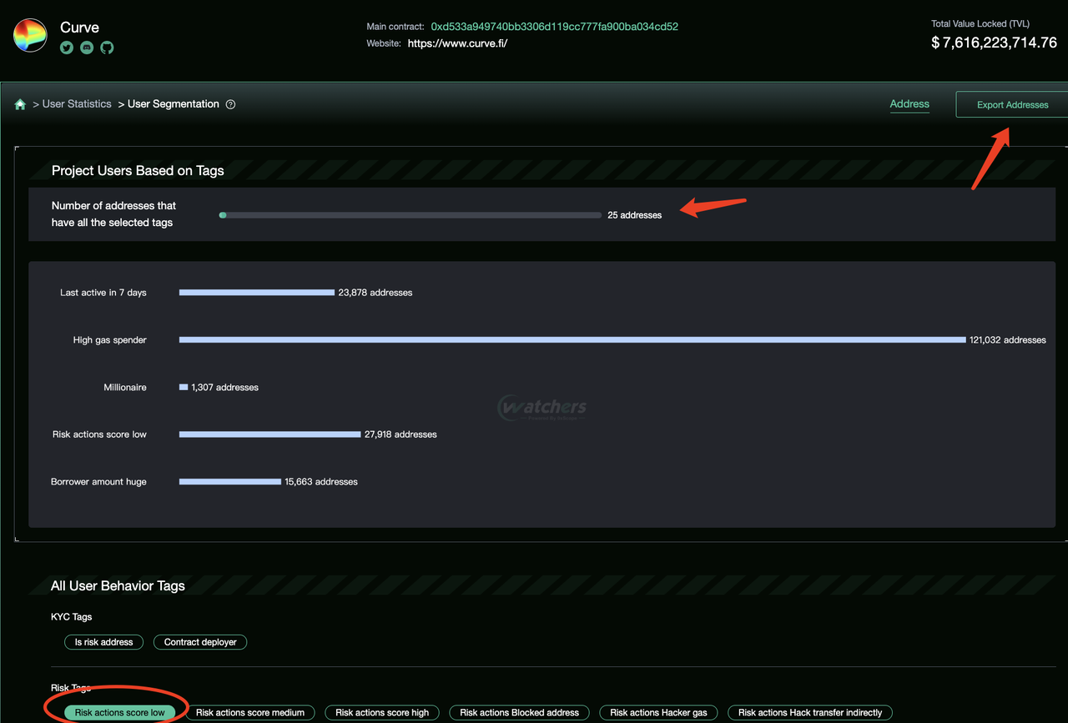Screen dimensions: 1068x723
Task: Click the All User Behavior Tags heading
Action: coord(118,585)
